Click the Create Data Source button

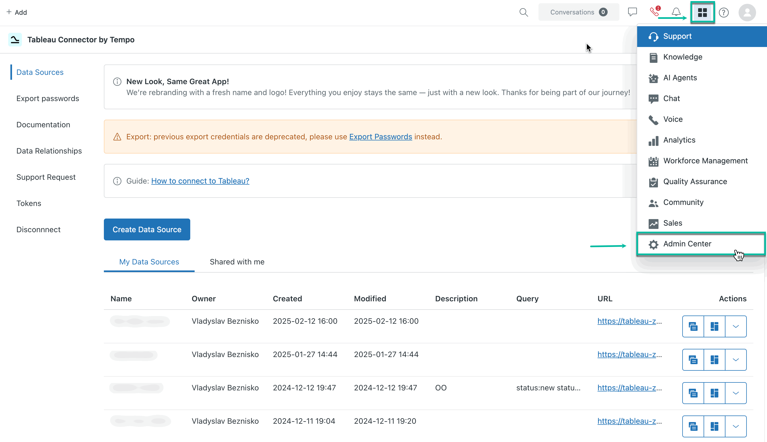(147, 229)
